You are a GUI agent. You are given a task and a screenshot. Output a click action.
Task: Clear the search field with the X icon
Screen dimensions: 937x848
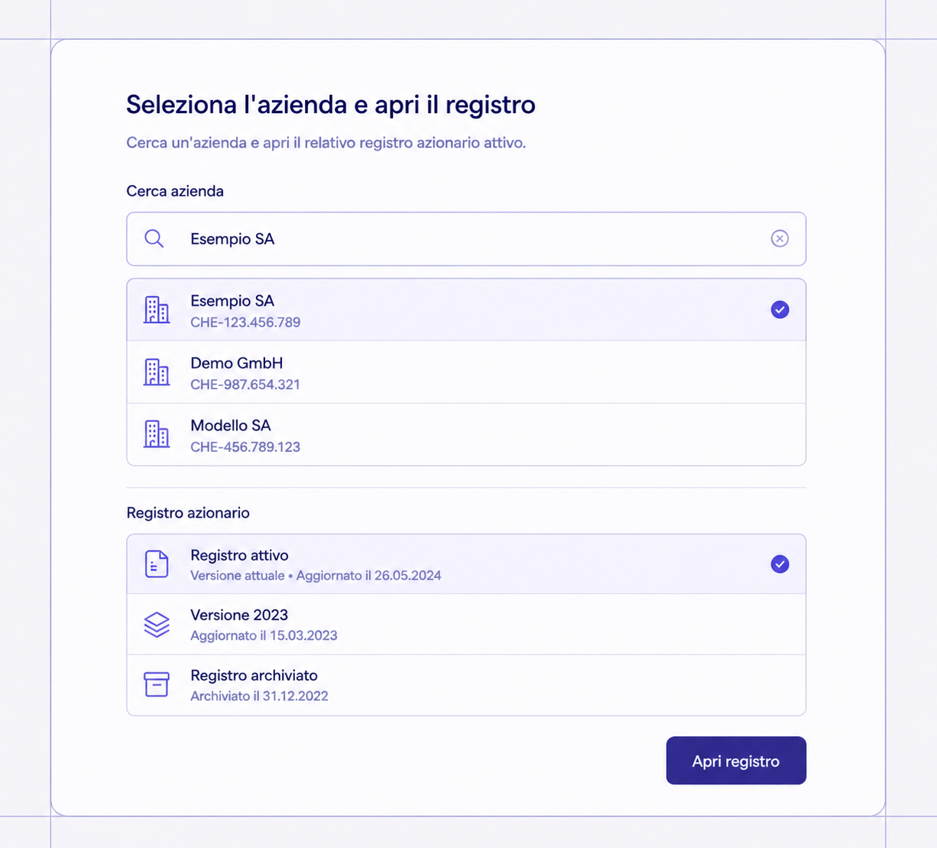pos(780,239)
